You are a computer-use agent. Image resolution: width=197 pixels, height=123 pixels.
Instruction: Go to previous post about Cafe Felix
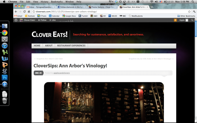point(48,59)
